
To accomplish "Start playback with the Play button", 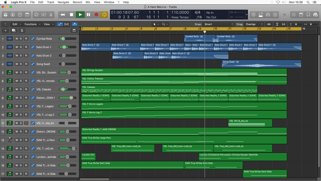I will point(80,14).
